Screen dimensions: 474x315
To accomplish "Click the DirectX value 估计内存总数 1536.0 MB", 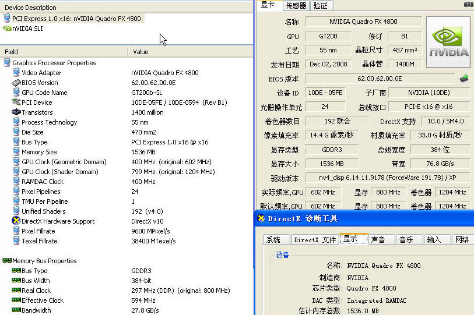I will click(363, 311).
